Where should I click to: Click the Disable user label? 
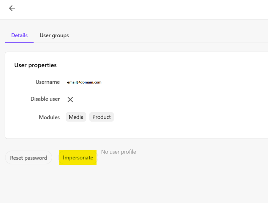point(45,99)
